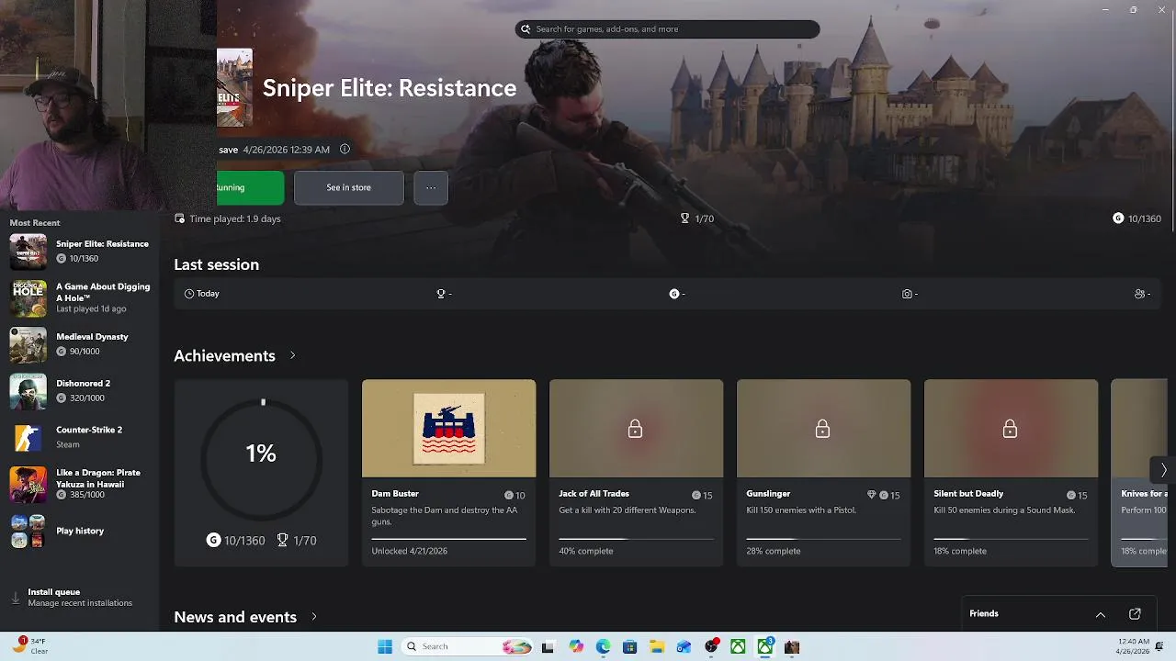Click the lock icon on Silent but Deadly
This screenshot has height=661, width=1176.
click(1010, 429)
